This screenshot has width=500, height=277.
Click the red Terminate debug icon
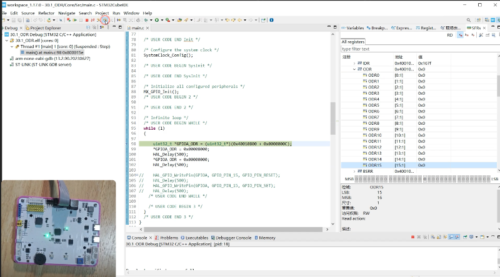coord(87,21)
